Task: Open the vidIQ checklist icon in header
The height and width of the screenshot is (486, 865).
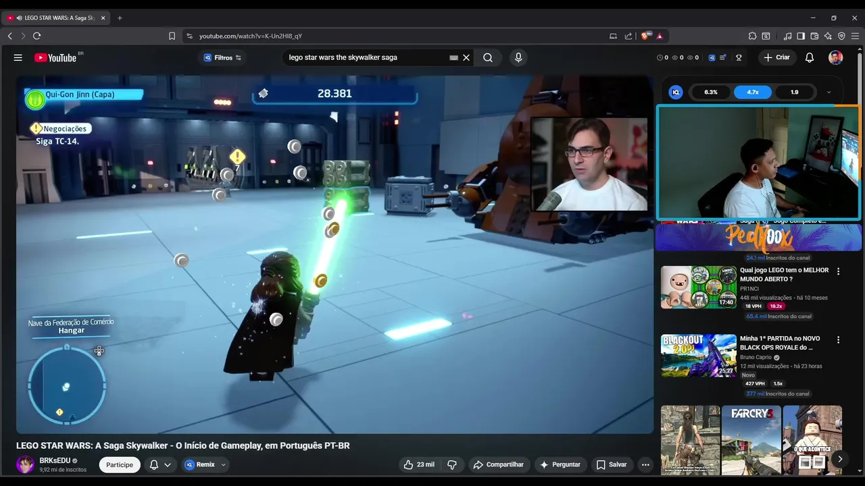Action: coord(723,57)
